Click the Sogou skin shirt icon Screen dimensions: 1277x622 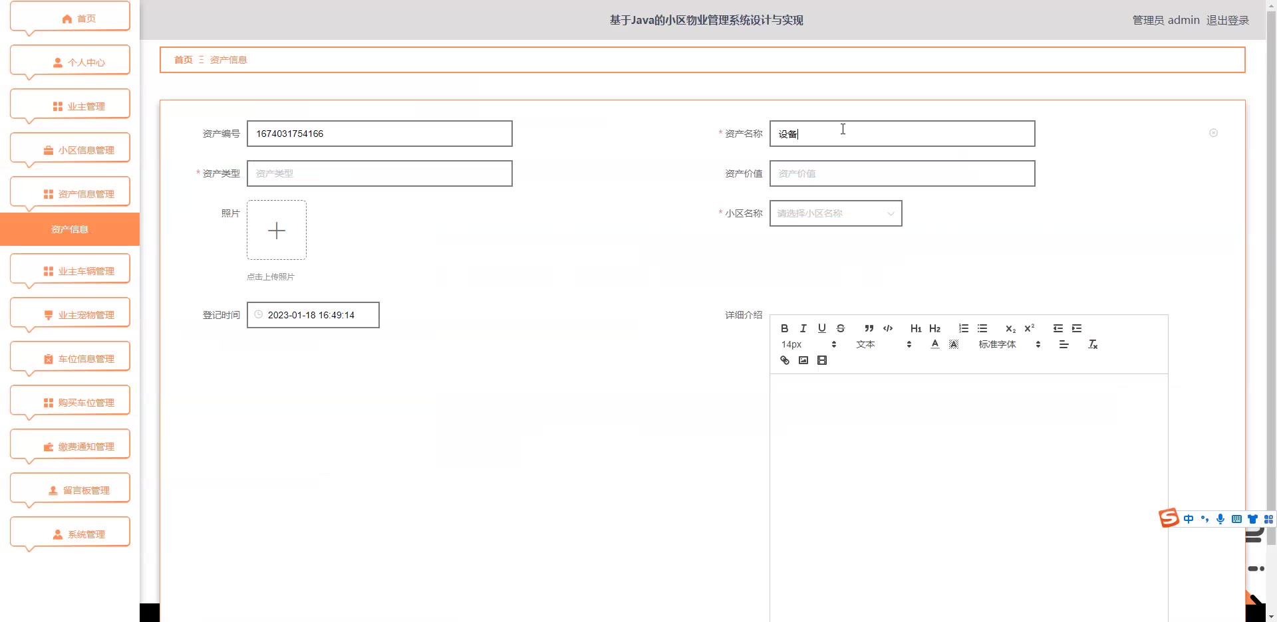pyautogui.click(x=1252, y=519)
